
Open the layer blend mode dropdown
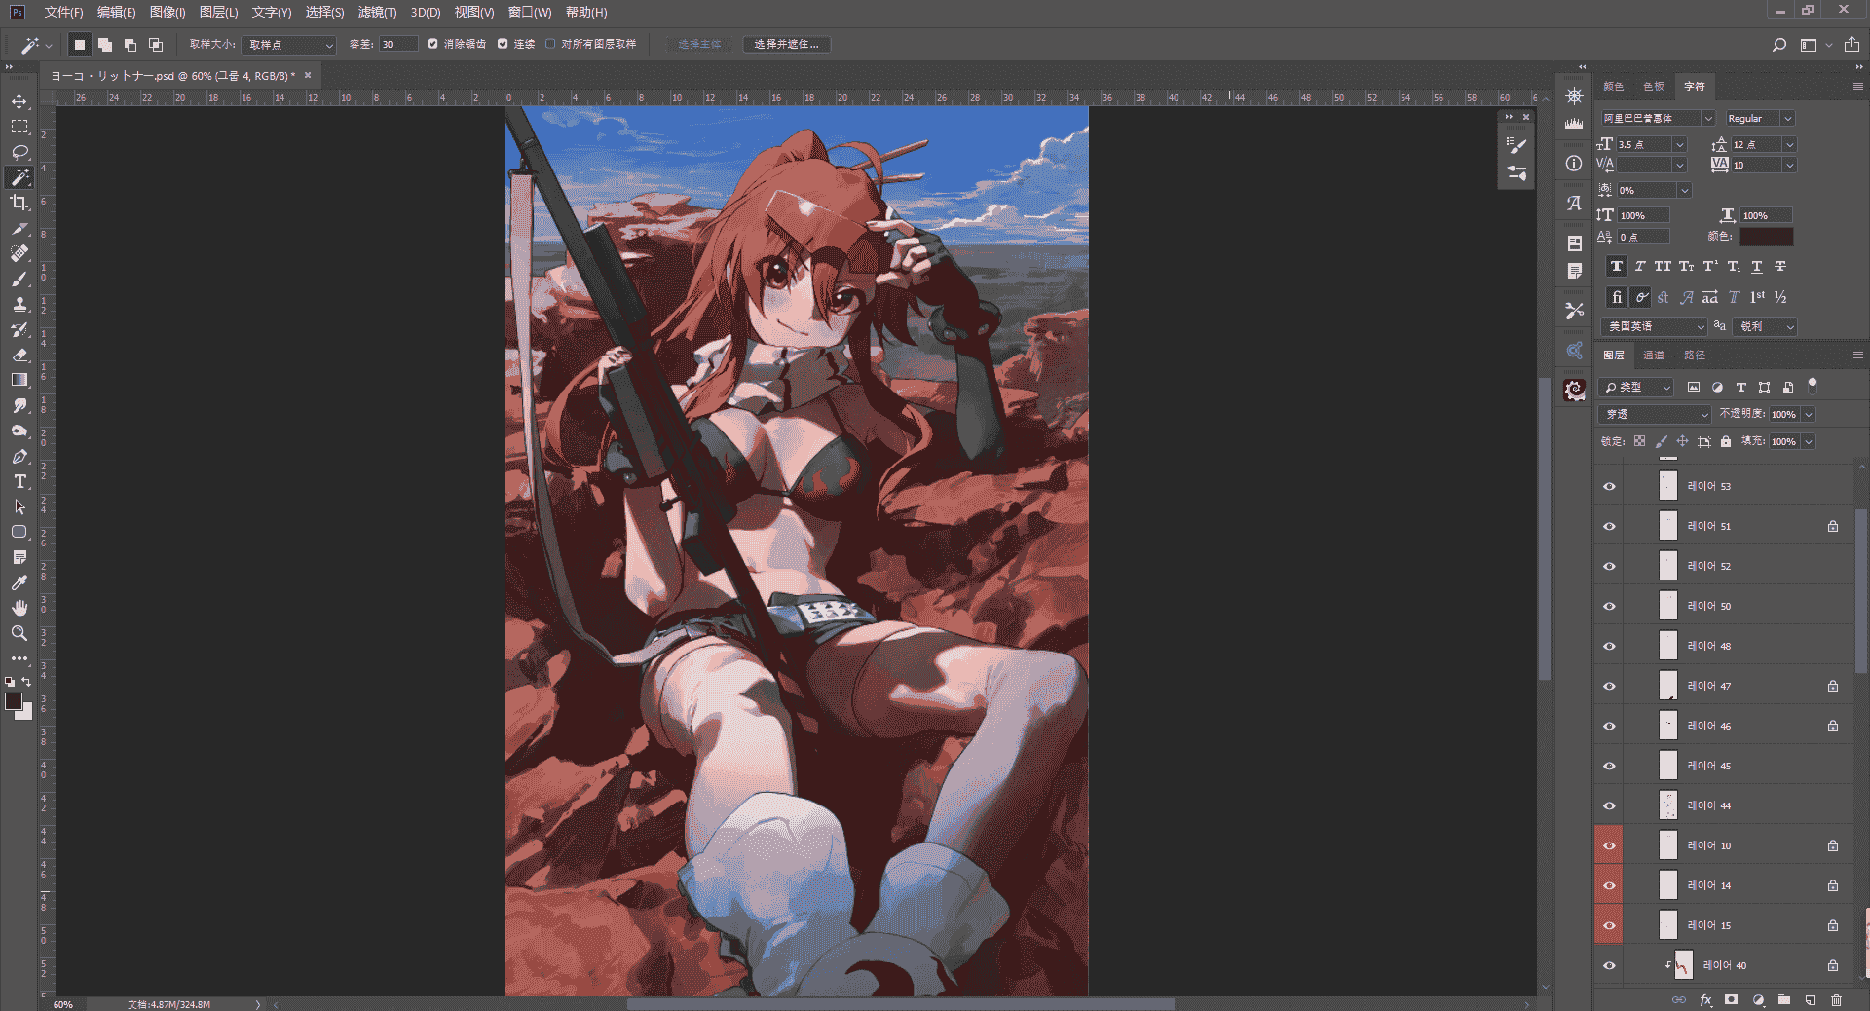tap(1655, 414)
